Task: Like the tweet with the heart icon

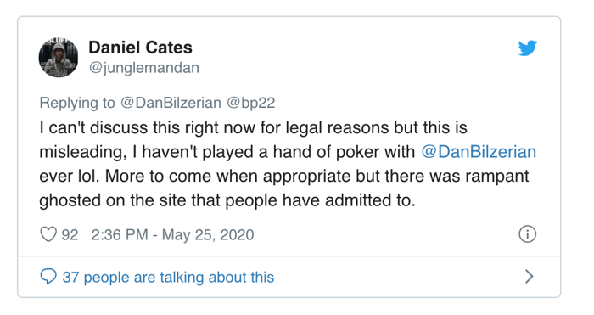Action: (48, 234)
